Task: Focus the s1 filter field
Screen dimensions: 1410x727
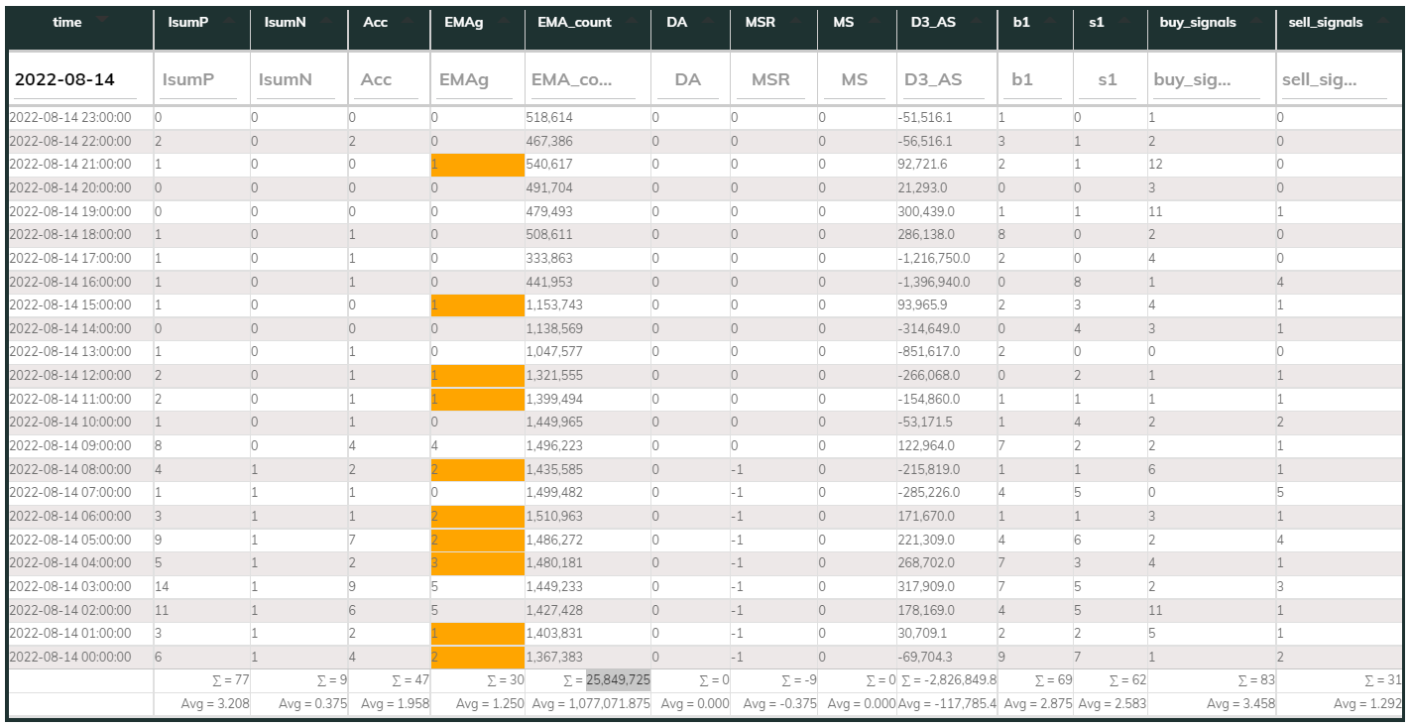Action: (x=1108, y=79)
